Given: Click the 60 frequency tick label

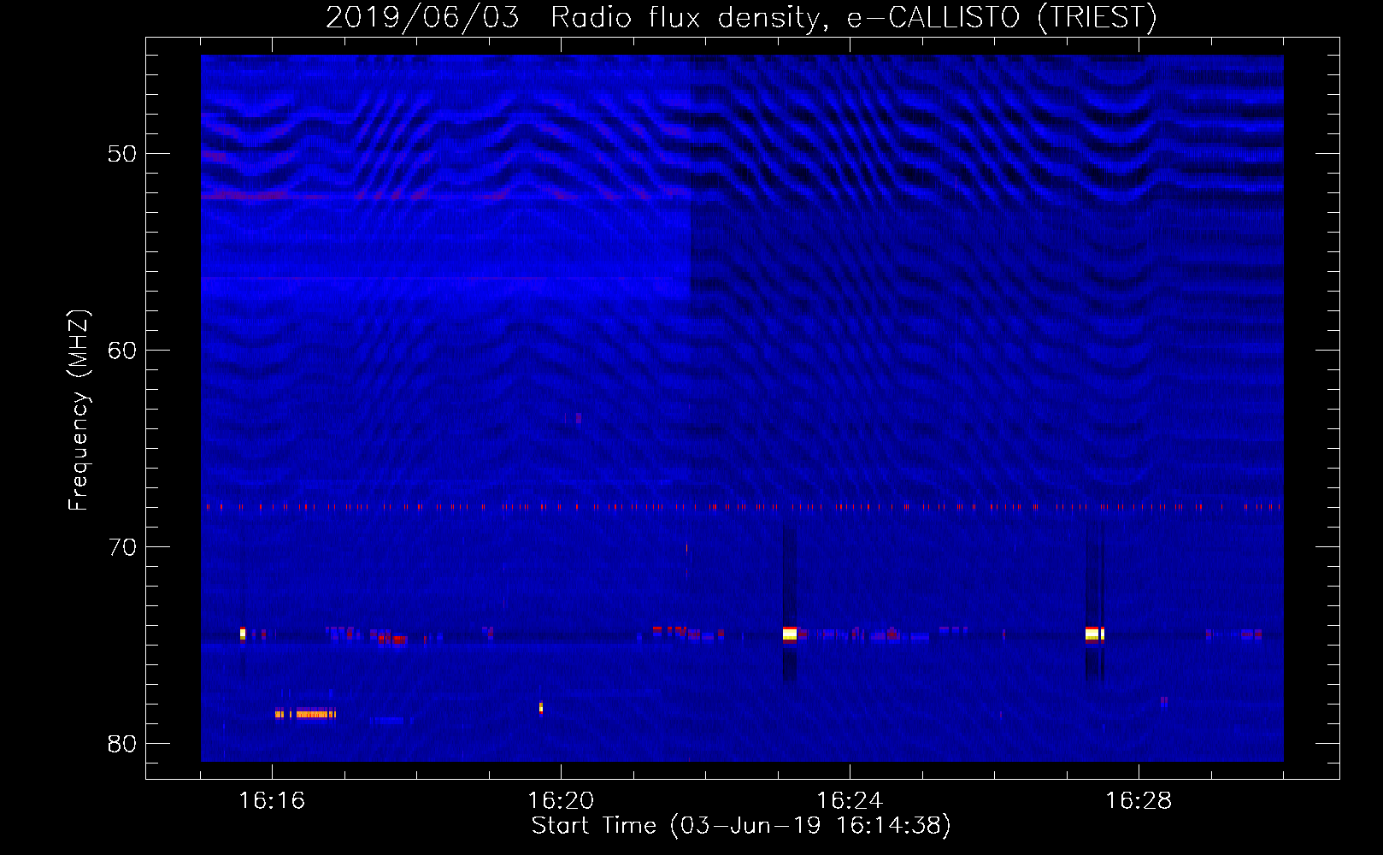Looking at the screenshot, I should (x=122, y=351).
